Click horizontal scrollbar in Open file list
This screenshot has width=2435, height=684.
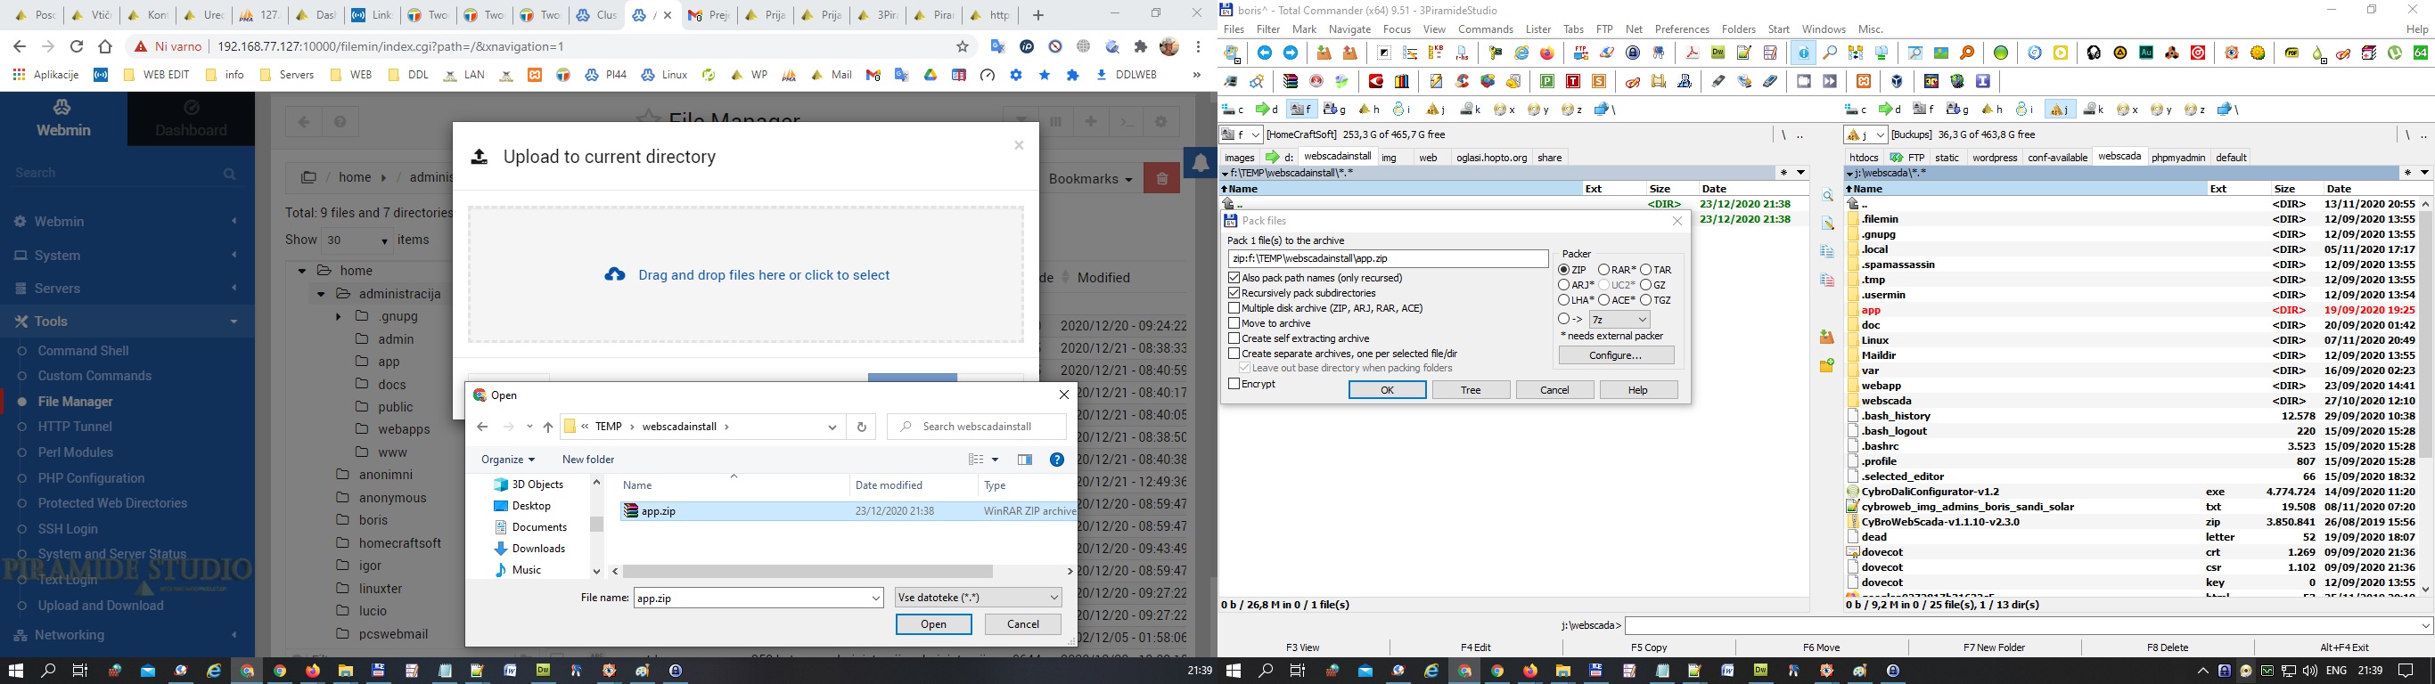point(808,572)
